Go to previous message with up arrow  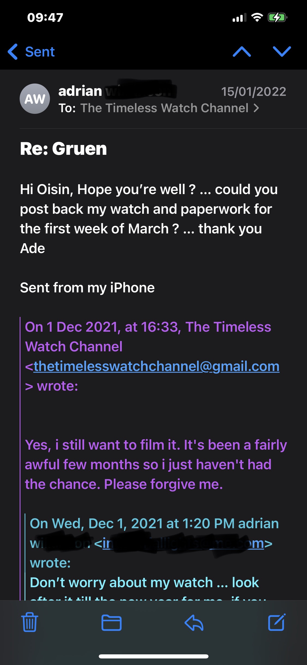[242, 52]
